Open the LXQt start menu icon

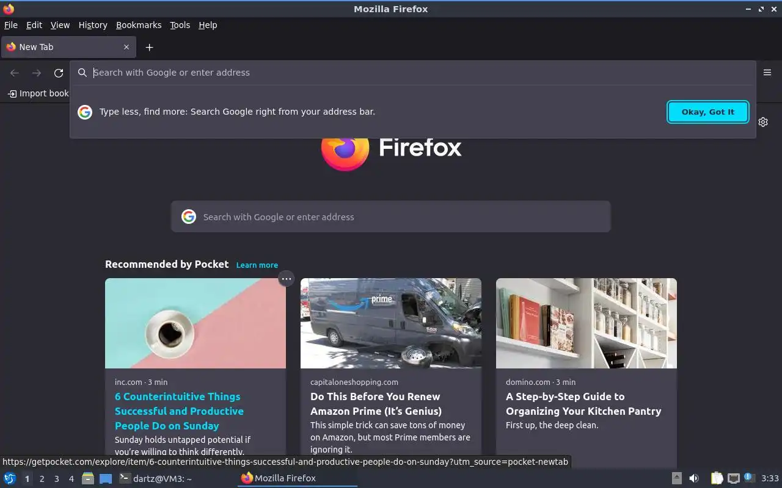point(10,478)
